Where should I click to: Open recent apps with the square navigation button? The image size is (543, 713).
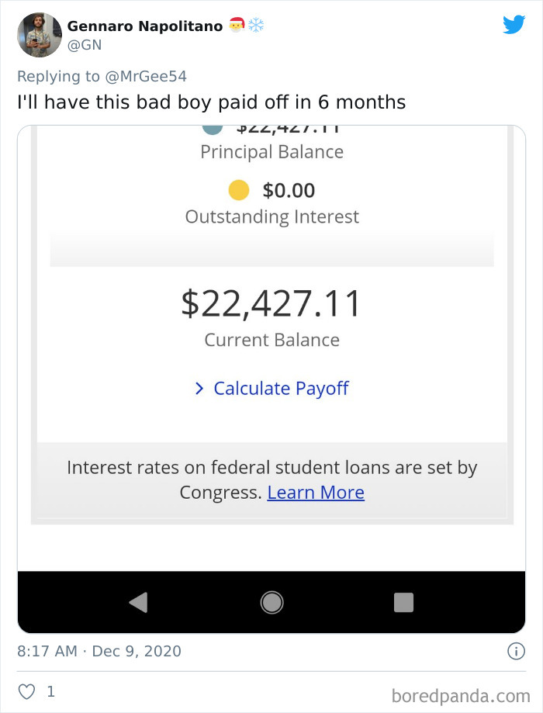[x=403, y=601]
